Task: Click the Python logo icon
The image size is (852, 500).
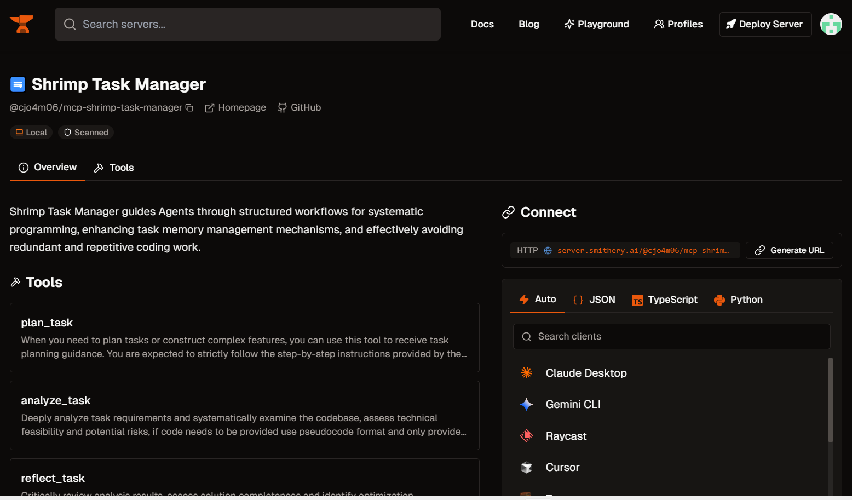Action: pyautogui.click(x=719, y=300)
